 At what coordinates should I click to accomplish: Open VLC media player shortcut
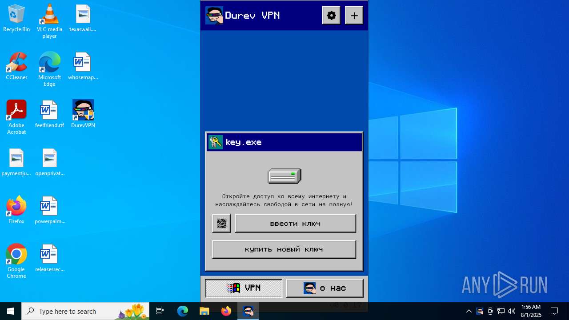(x=49, y=21)
